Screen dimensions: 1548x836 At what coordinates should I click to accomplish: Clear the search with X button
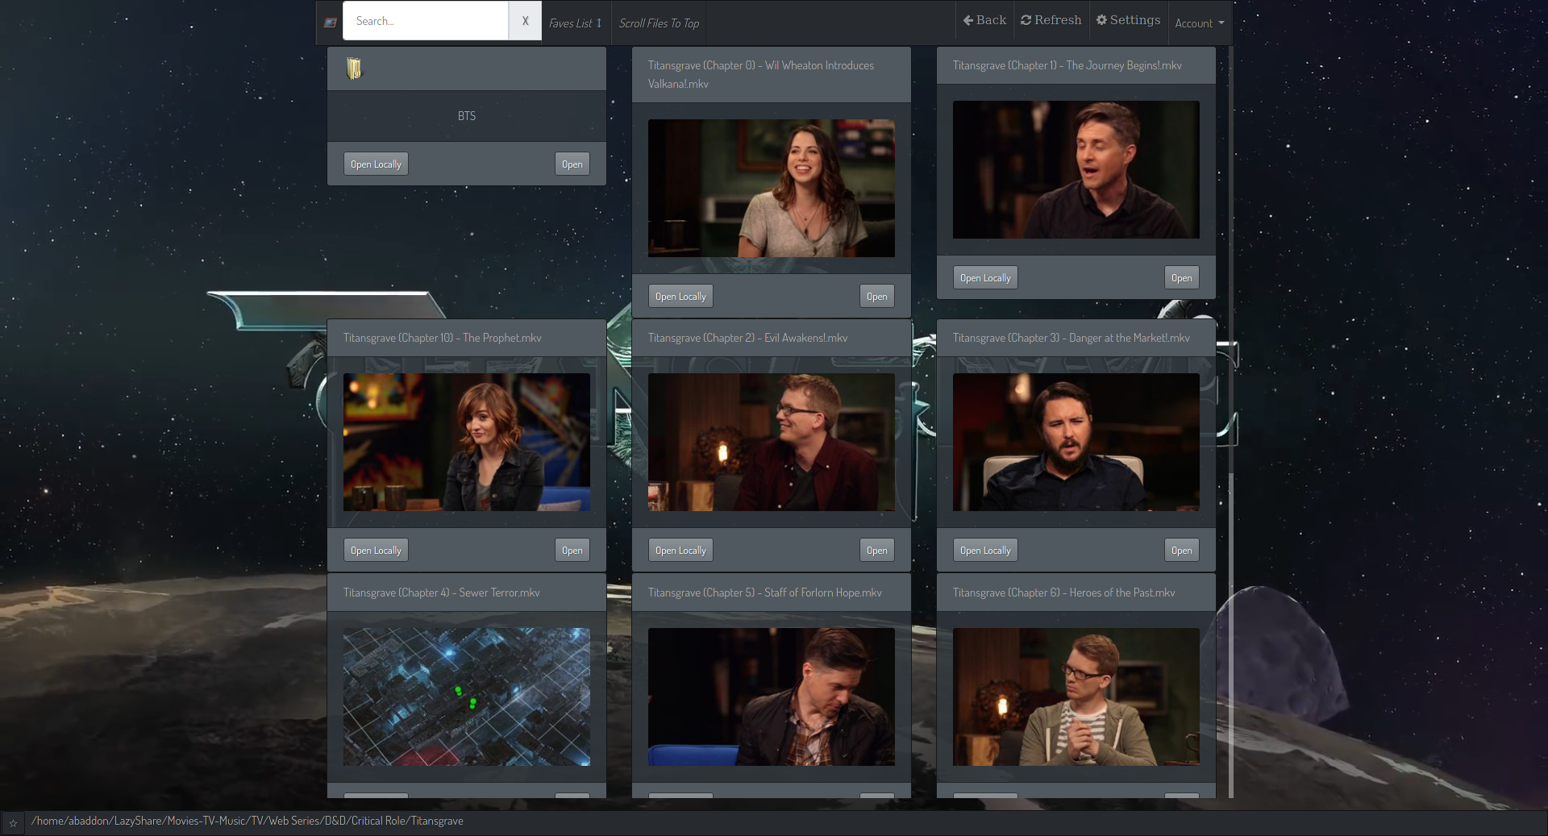pos(525,21)
